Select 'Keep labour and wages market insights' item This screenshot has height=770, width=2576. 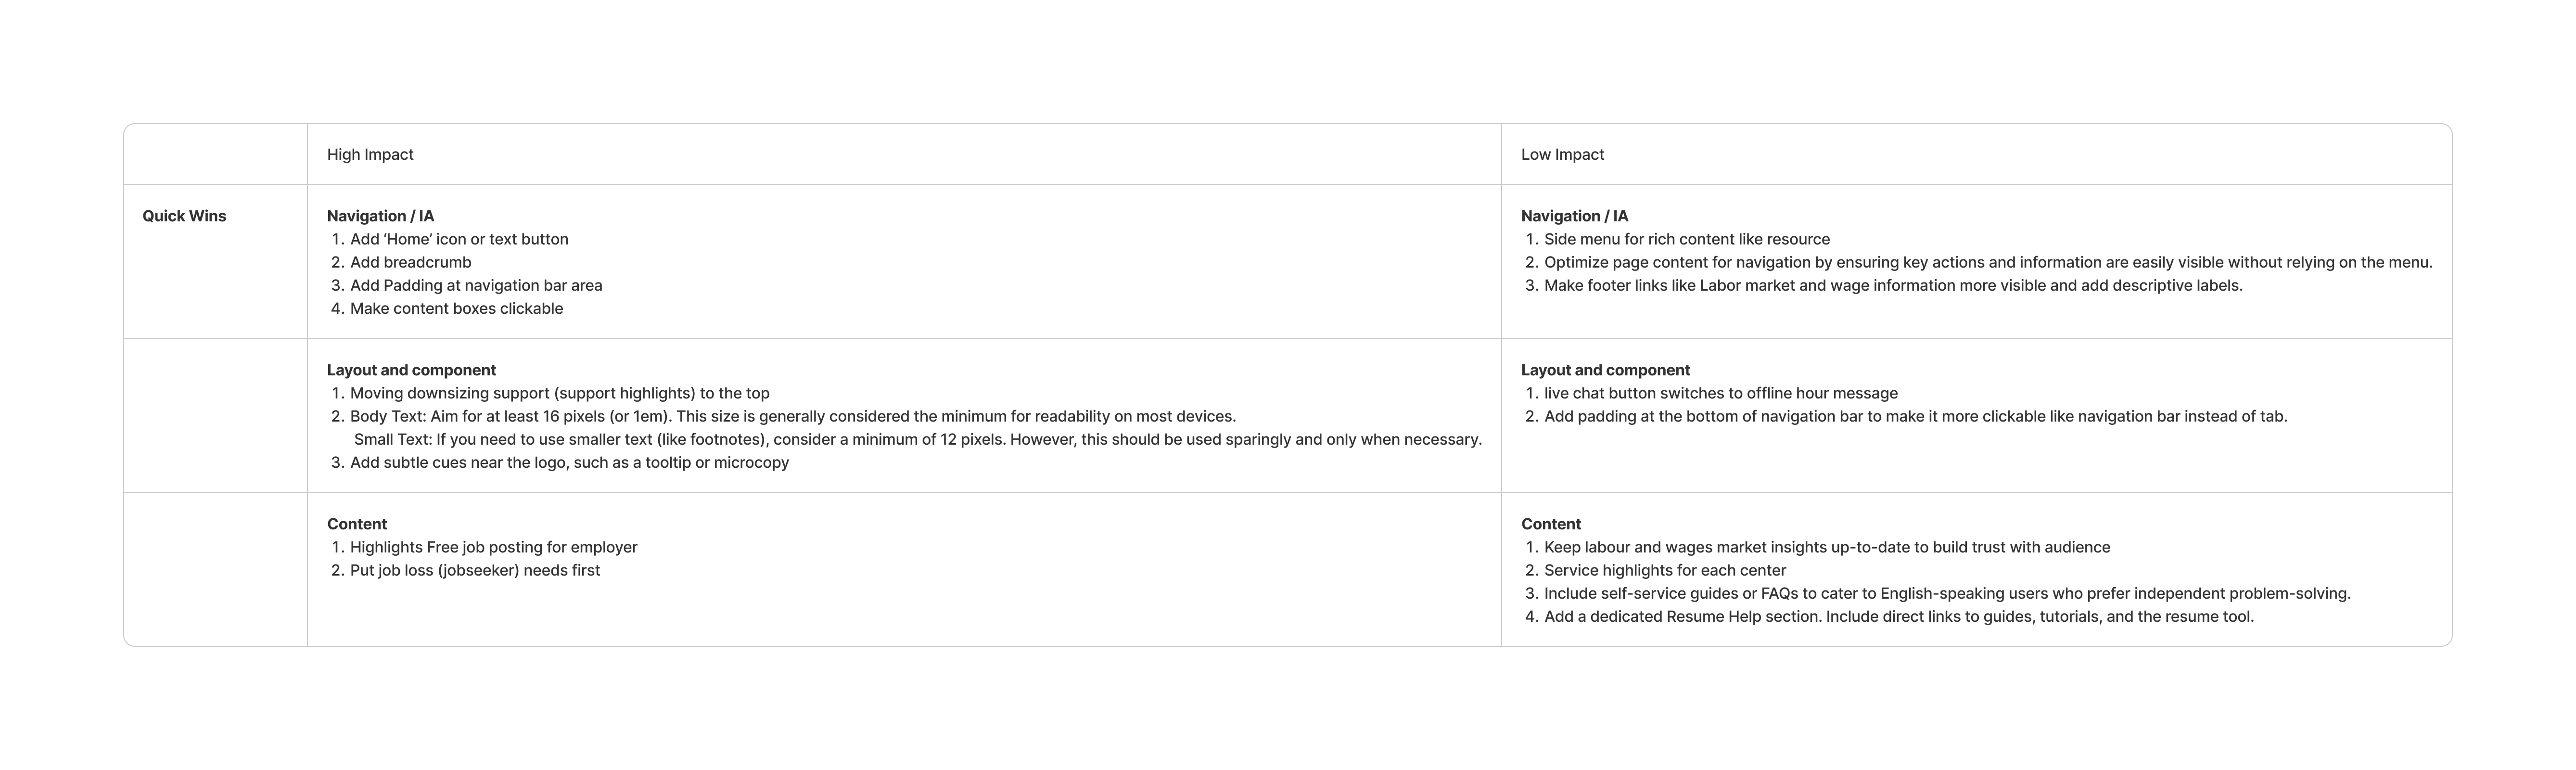click(x=1826, y=547)
